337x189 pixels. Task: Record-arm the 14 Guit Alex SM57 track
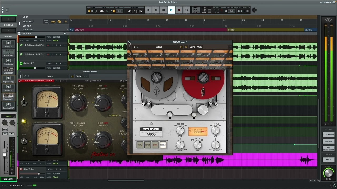tap(48, 45)
